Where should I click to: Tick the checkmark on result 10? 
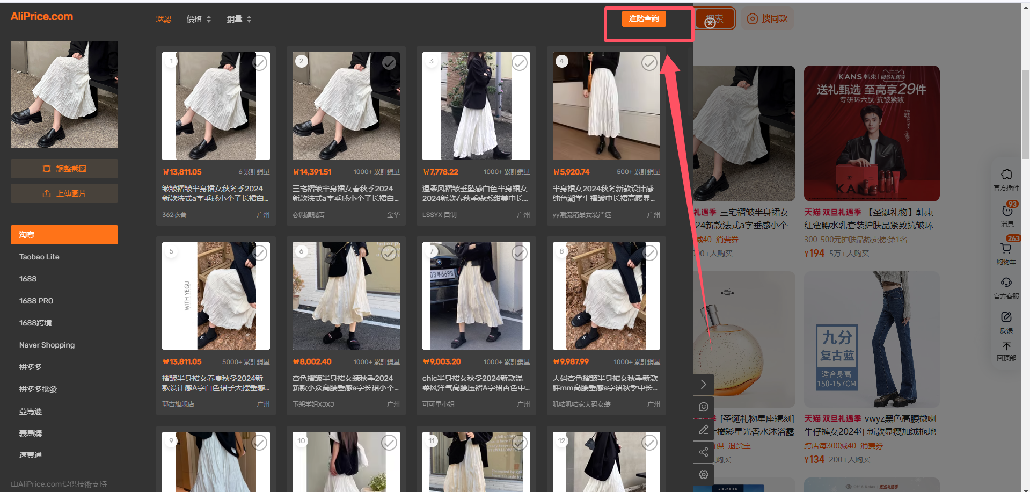coord(389,443)
